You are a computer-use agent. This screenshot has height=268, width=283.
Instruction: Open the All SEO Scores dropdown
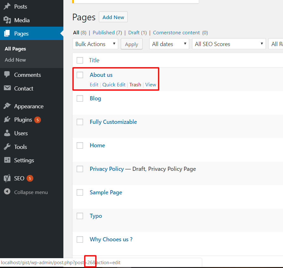point(229,44)
